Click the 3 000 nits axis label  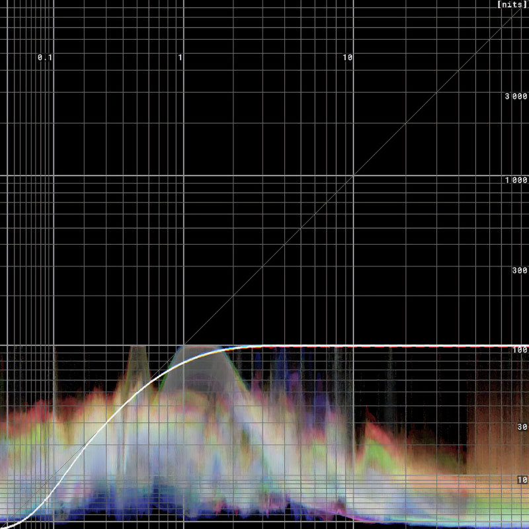point(516,97)
